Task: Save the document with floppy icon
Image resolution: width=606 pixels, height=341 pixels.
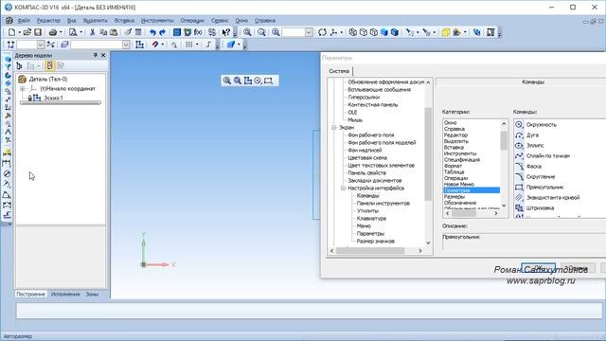Action: (38, 32)
